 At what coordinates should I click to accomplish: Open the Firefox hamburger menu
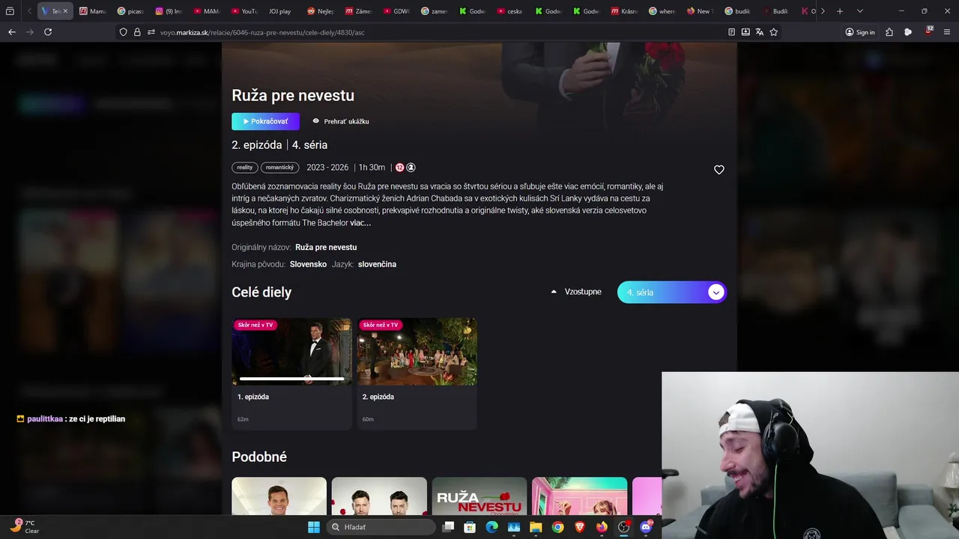coord(948,32)
